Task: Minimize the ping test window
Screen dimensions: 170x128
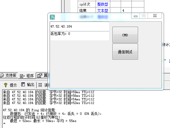Action: 136,16
